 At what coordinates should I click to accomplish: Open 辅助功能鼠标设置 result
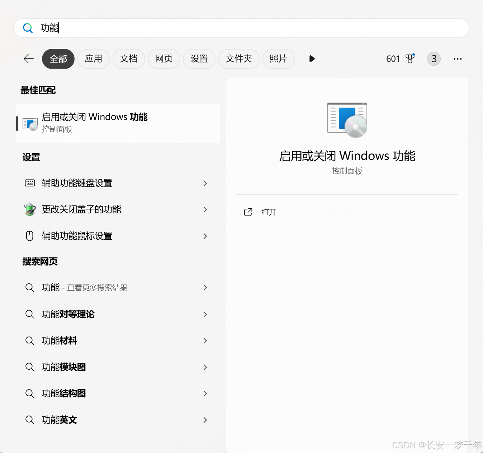click(118, 236)
